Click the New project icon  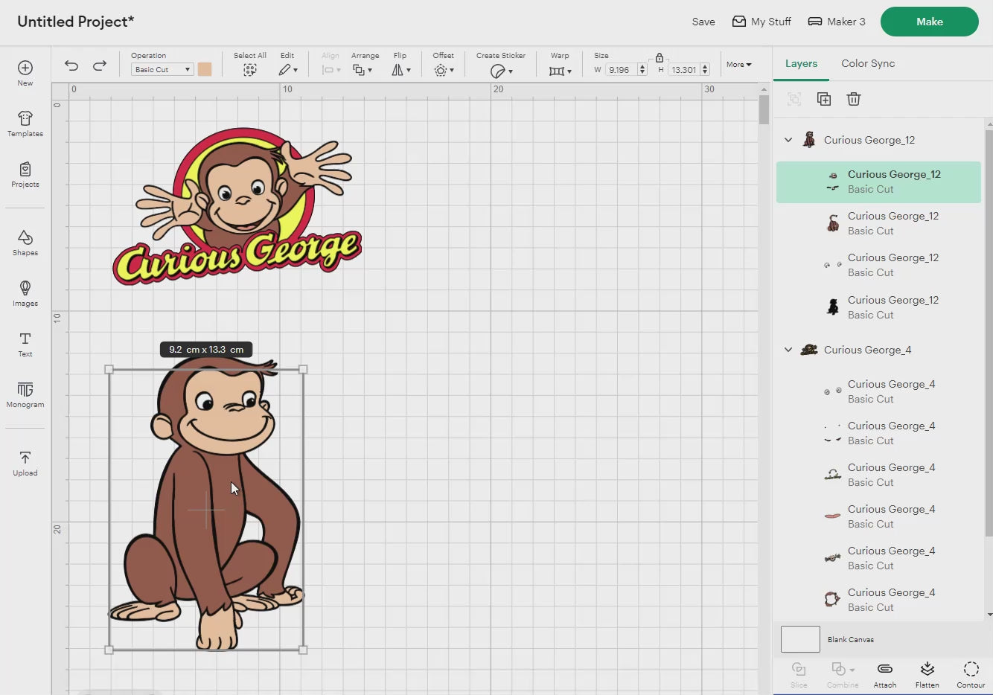[25, 68]
